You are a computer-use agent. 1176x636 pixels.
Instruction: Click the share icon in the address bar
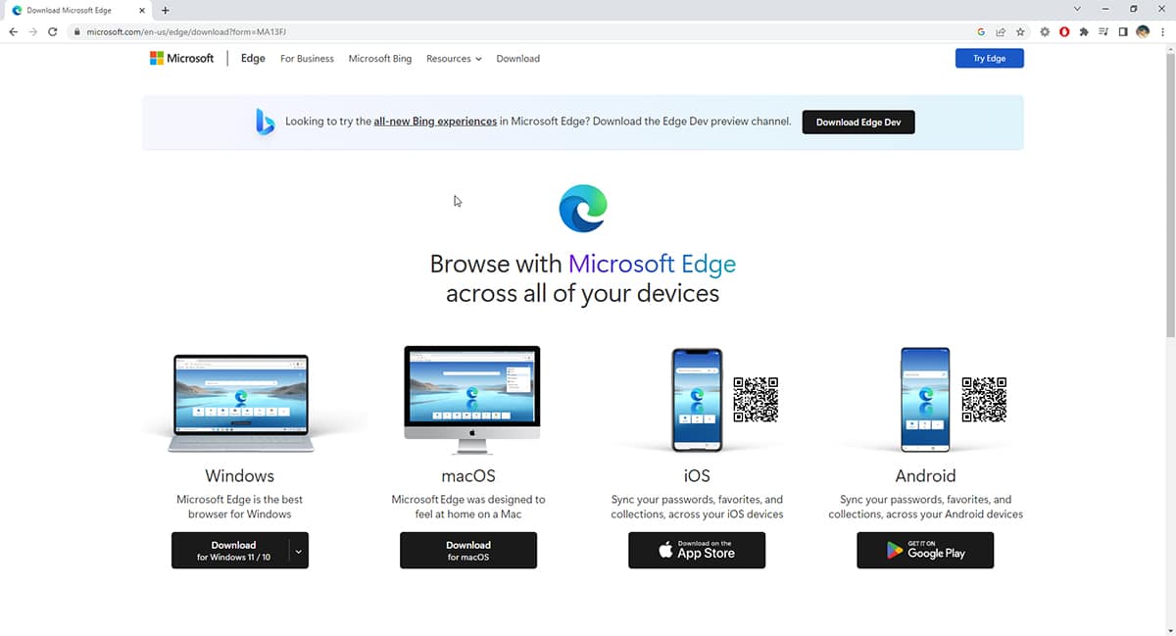tap(1001, 31)
